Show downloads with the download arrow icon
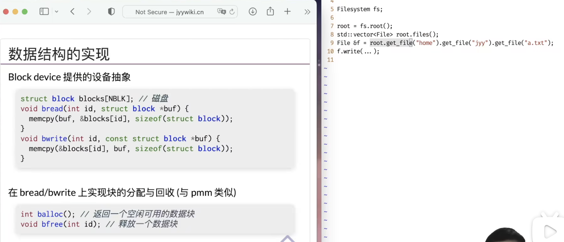Viewport: 564px width, 242px height. [x=253, y=11]
